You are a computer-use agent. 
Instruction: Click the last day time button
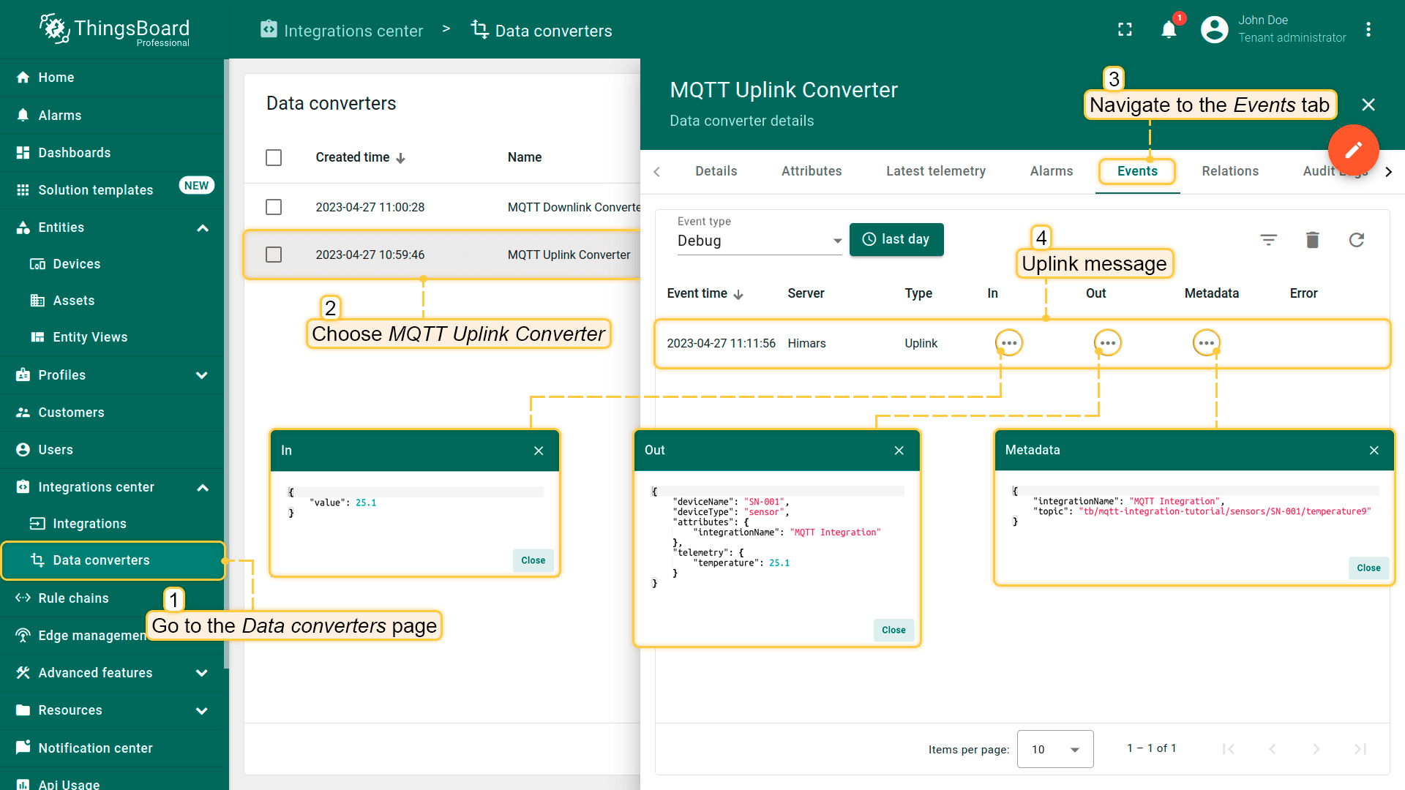point(896,239)
